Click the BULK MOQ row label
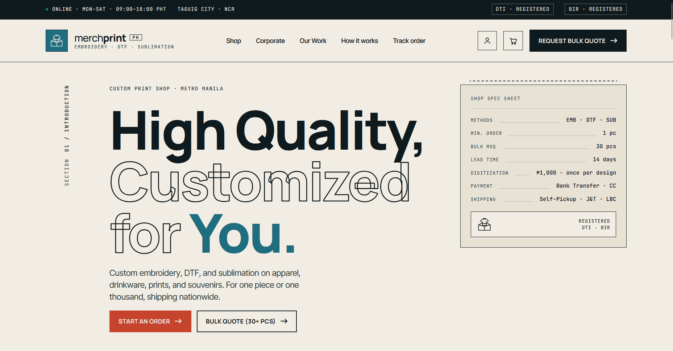The width and height of the screenshot is (673, 351). (483, 147)
